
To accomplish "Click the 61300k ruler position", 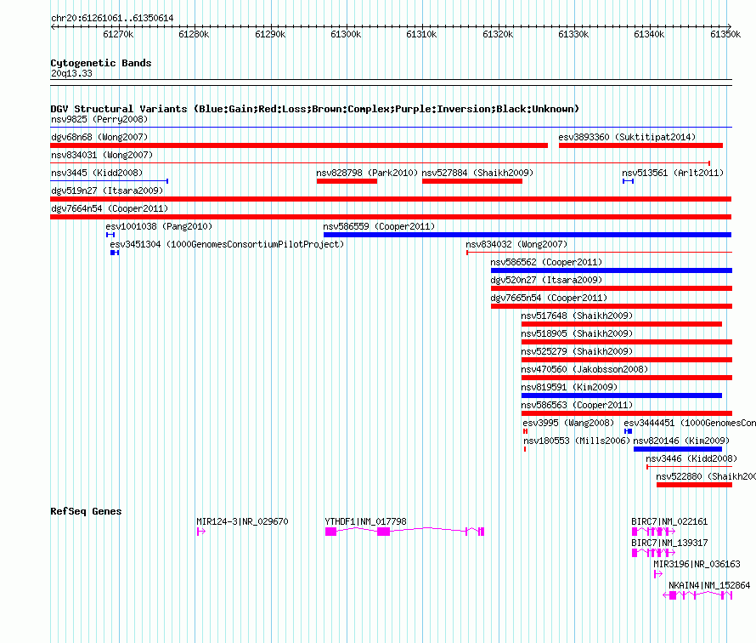I will tap(346, 34).
